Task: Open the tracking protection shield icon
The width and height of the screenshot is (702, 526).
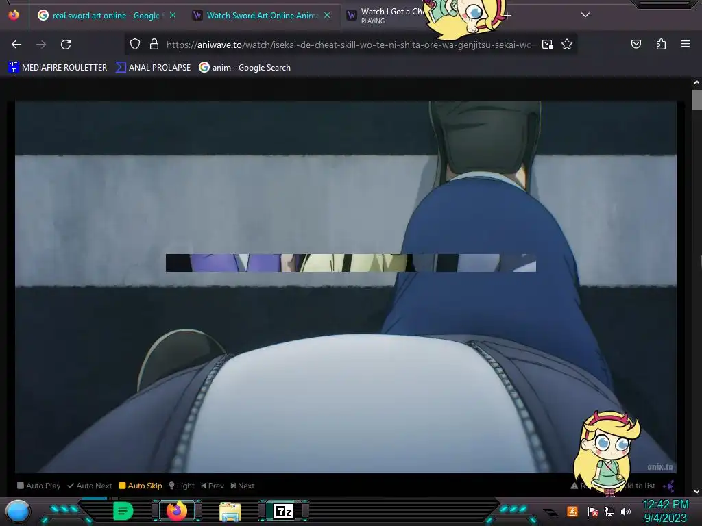Action: (x=135, y=44)
